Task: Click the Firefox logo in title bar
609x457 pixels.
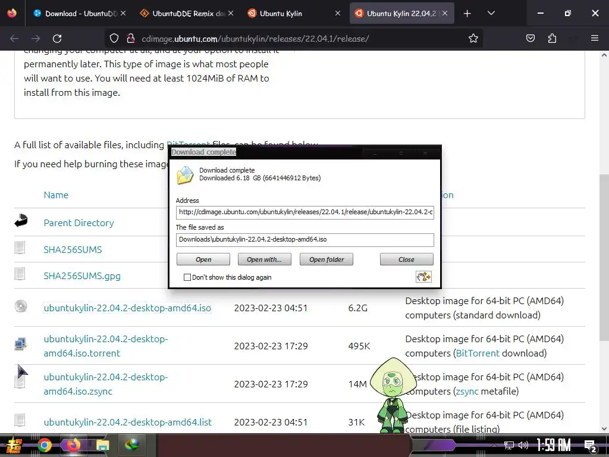Action: pos(12,13)
